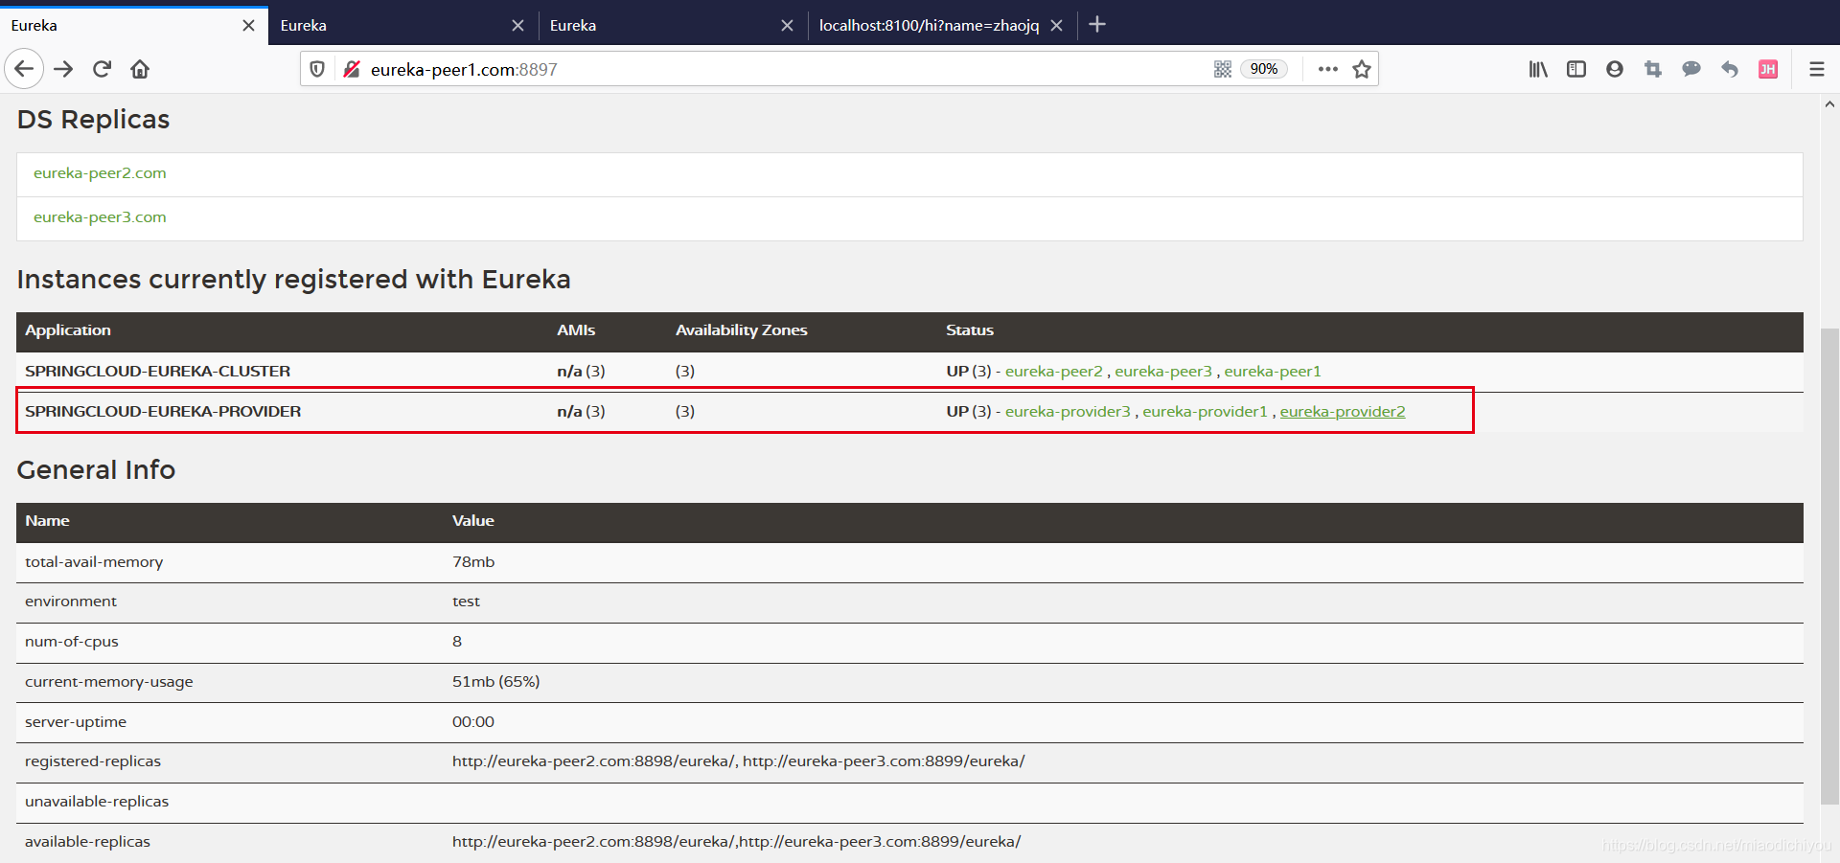Open the Firefox hamburger menu
The height and width of the screenshot is (863, 1840).
click(1816, 69)
